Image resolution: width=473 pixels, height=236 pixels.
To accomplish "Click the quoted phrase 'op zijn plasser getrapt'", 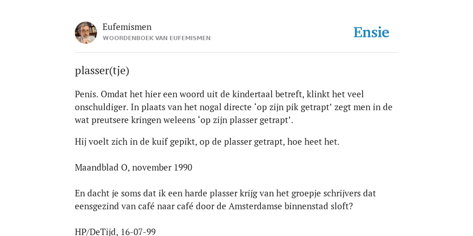I will [x=244, y=120].
